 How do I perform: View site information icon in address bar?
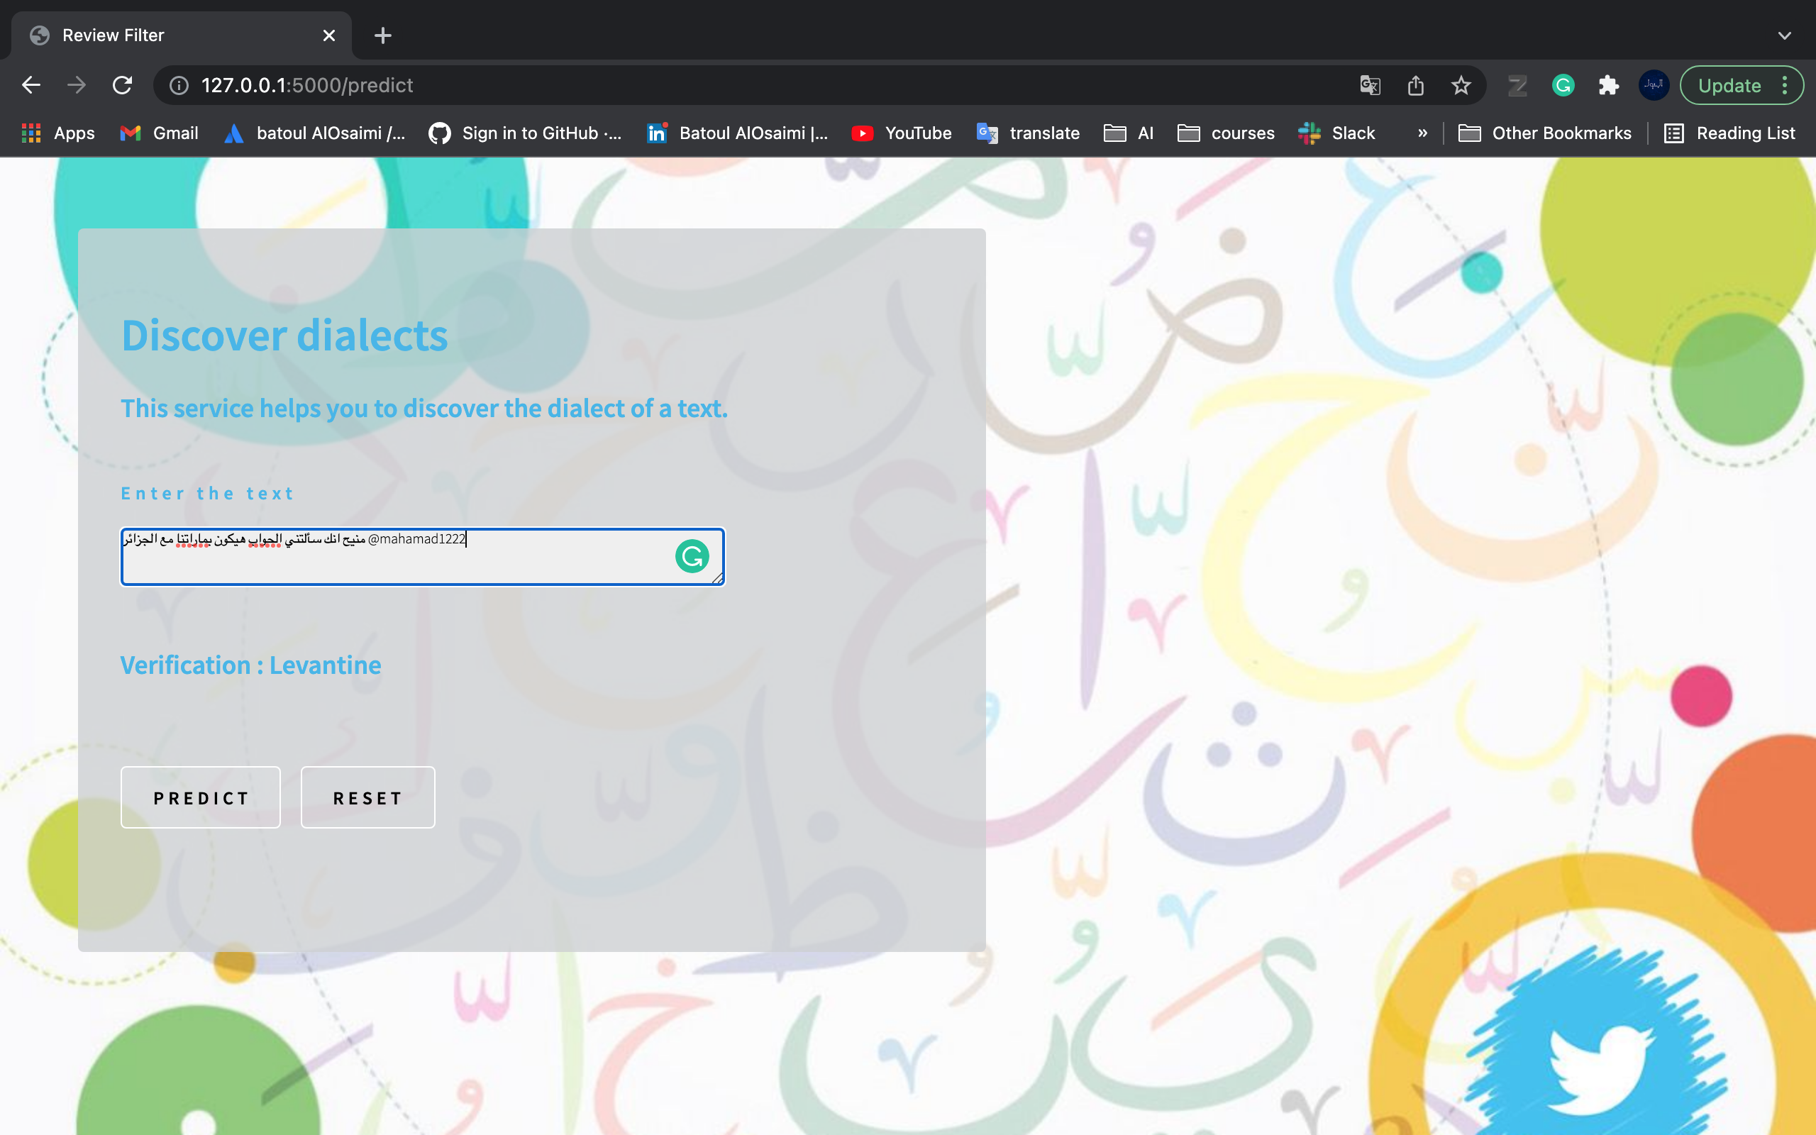[179, 86]
